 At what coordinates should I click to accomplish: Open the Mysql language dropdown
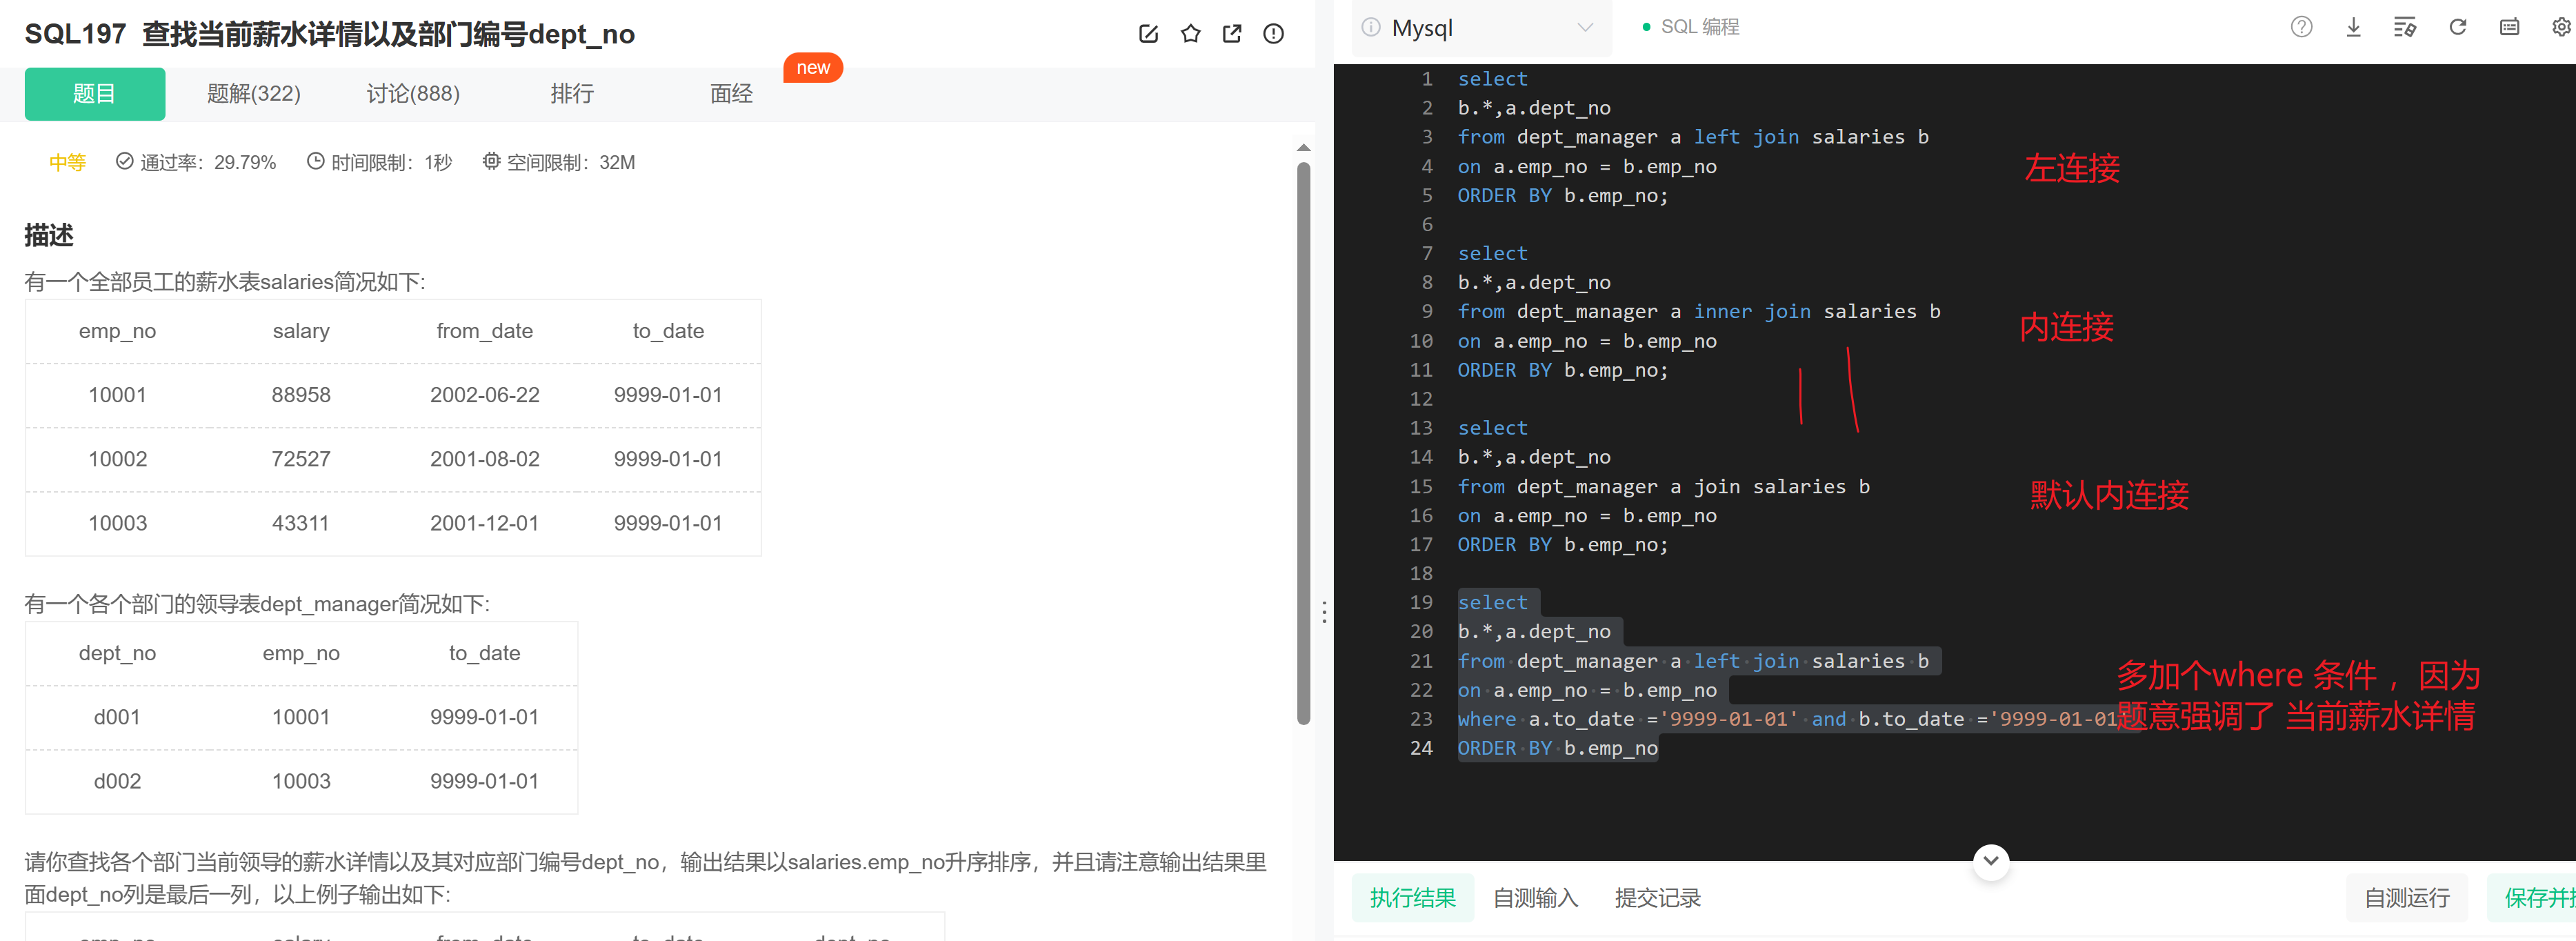pos(1482,28)
